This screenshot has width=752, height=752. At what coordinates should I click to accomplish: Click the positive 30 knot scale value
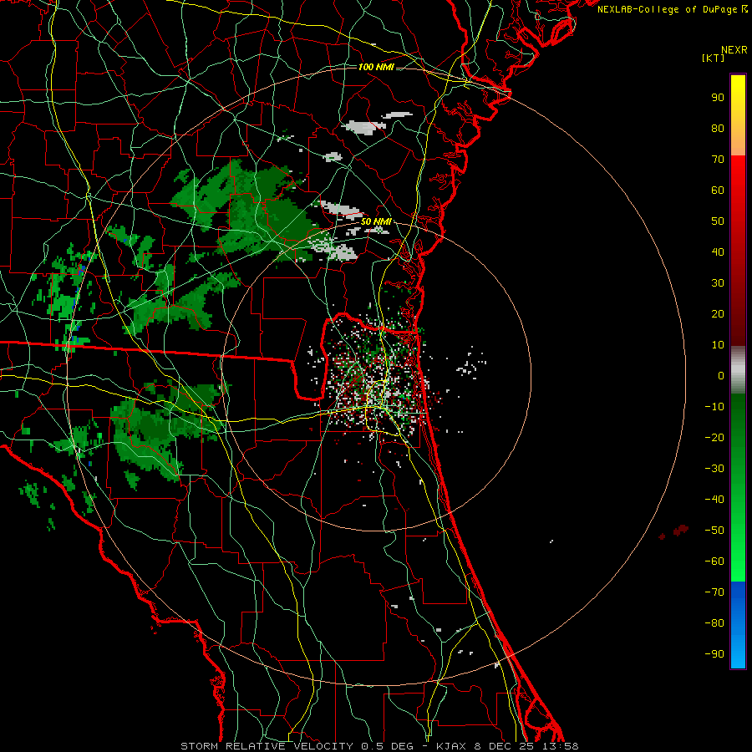[718, 283]
